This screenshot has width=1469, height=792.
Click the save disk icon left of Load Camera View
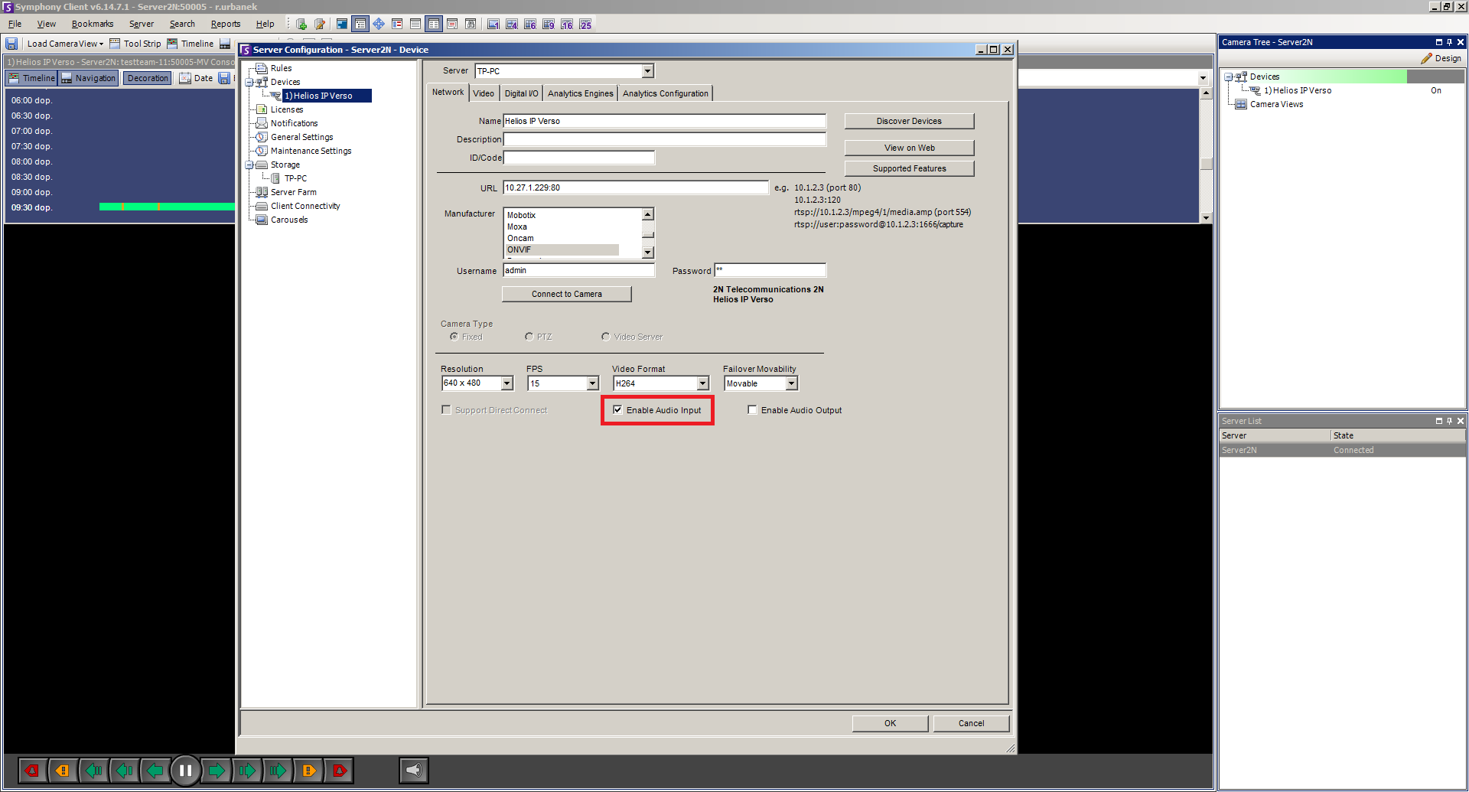click(11, 44)
